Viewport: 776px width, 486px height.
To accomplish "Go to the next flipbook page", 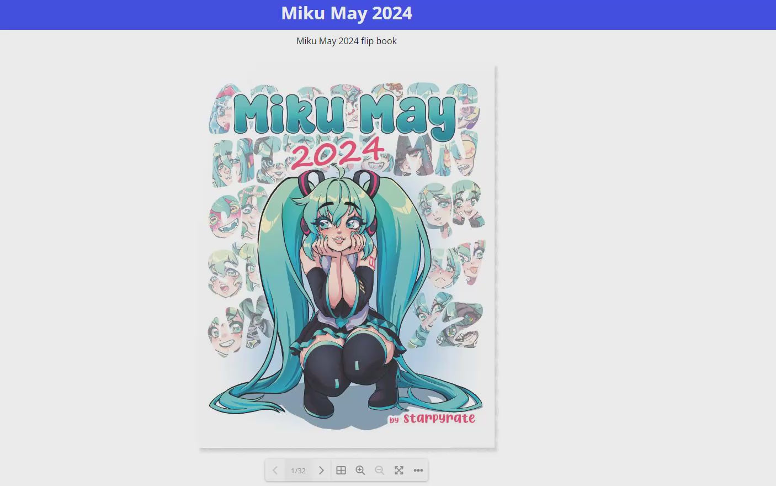I will point(321,471).
